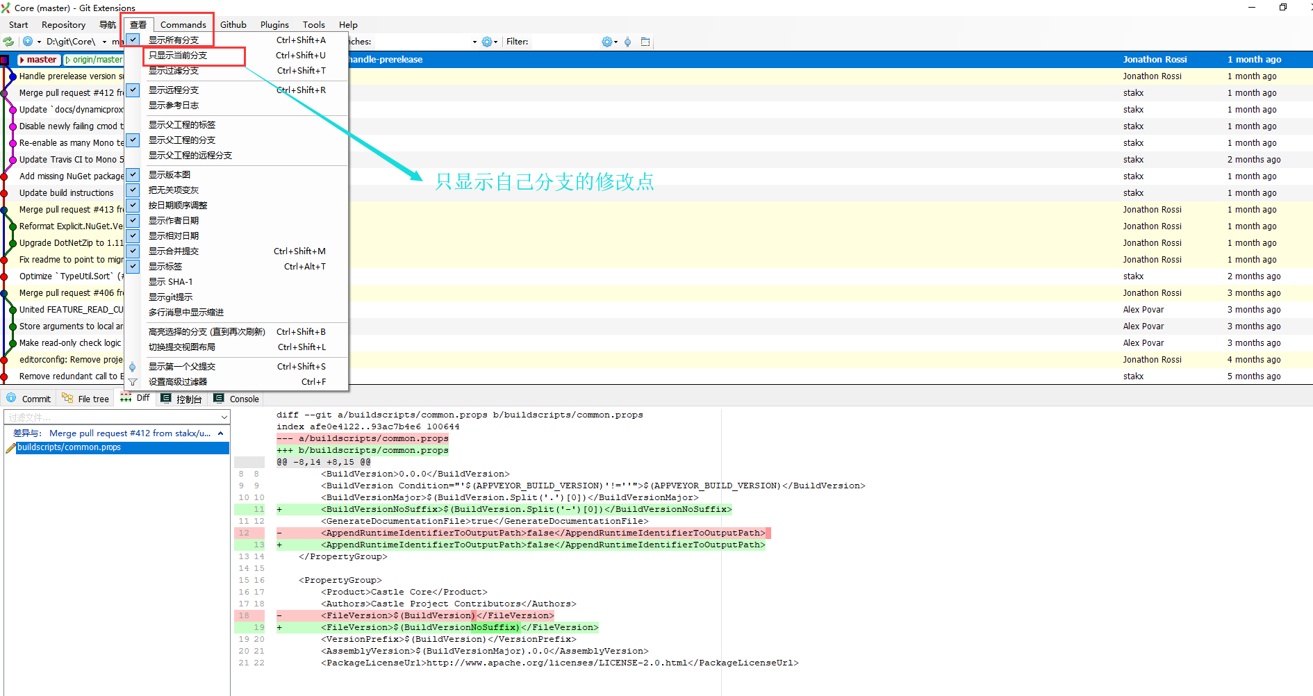Viewport: 1313px width, 696px height.
Task: Choose 只显示当前分支 from the 查看 menu
Action: tap(236, 56)
